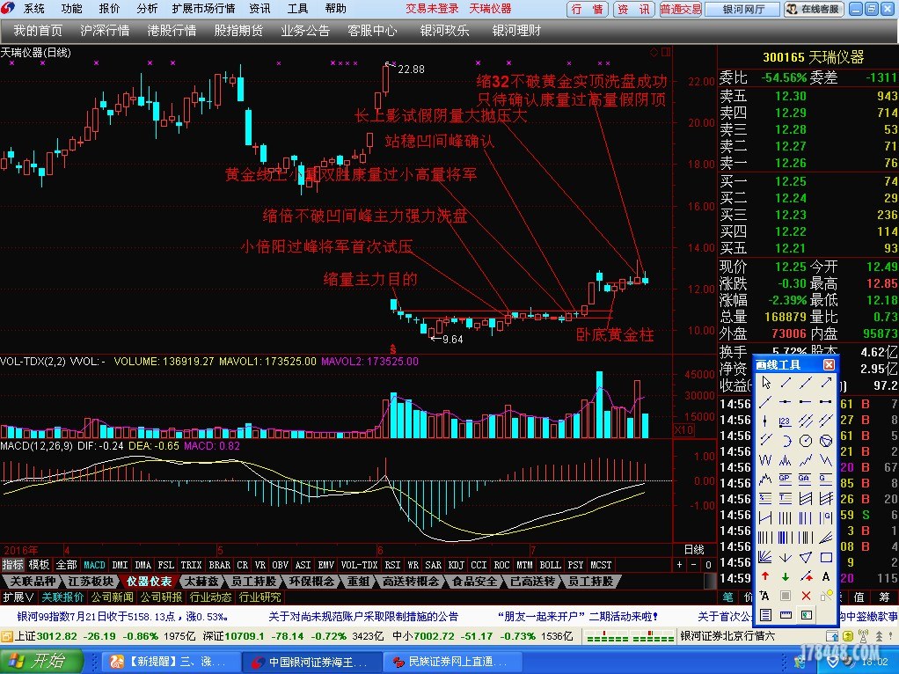Select the arrow pointer in 画线工具 palette
The height and width of the screenshot is (674, 899).
(766, 383)
